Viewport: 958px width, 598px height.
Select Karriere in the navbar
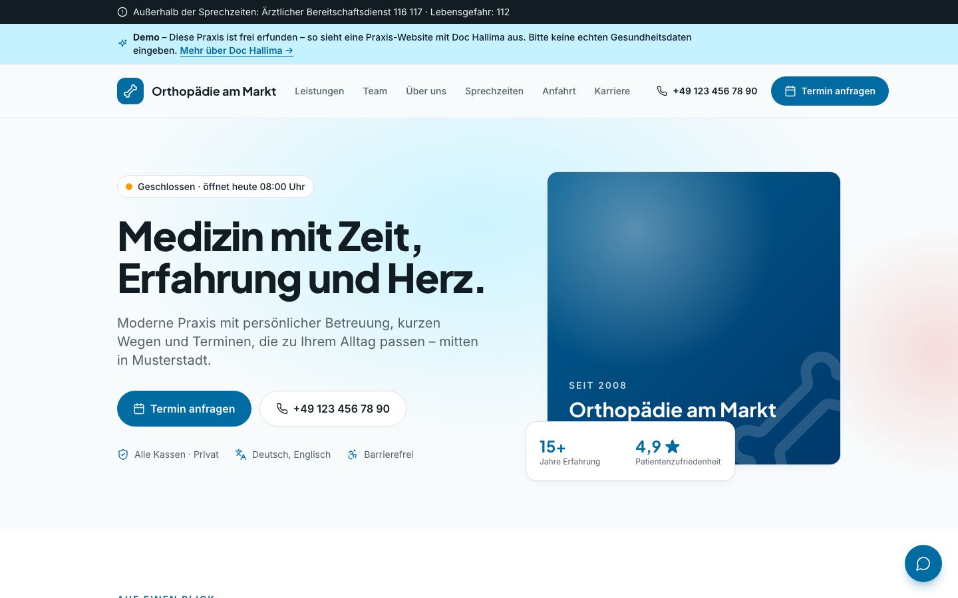coord(612,91)
